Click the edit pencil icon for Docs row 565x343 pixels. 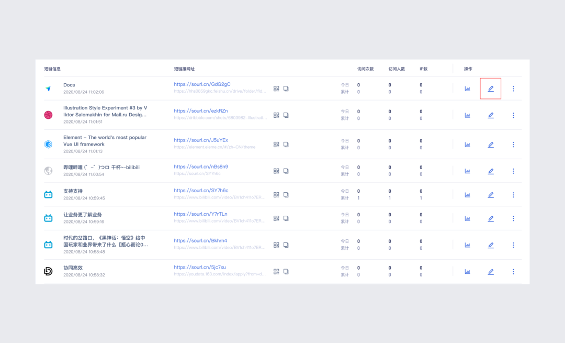(491, 88)
